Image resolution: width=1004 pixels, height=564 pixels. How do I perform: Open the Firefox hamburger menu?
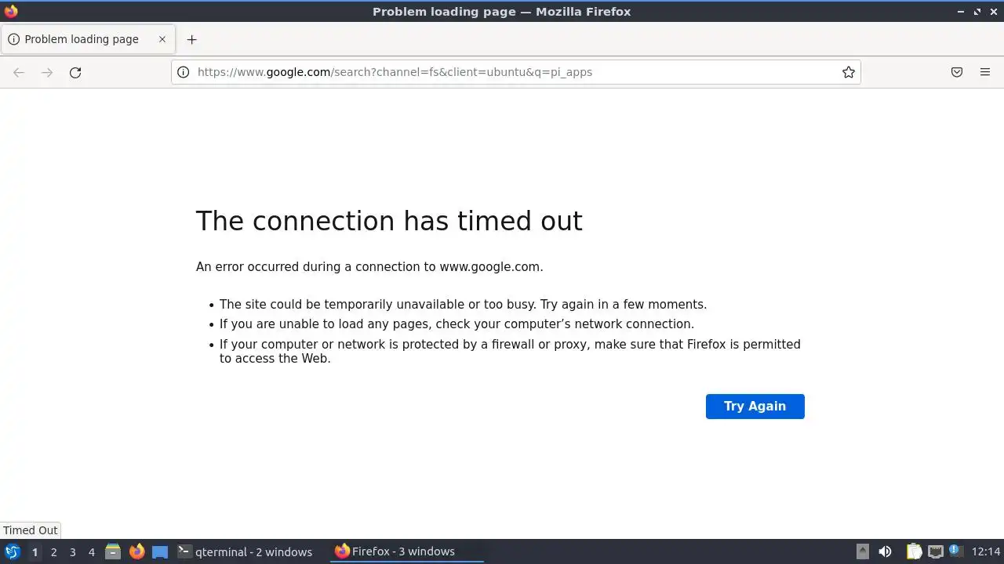point(985,72)
